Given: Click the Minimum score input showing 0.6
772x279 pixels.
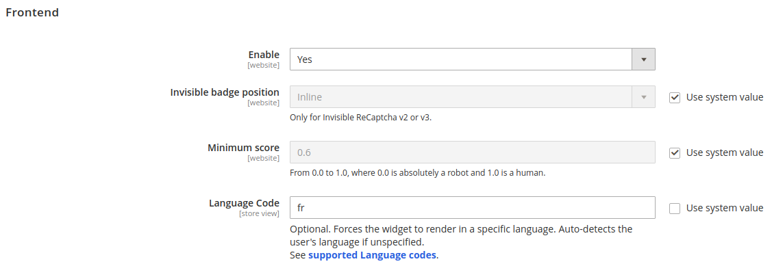Looking at the screenshot, I should [472, 152].
